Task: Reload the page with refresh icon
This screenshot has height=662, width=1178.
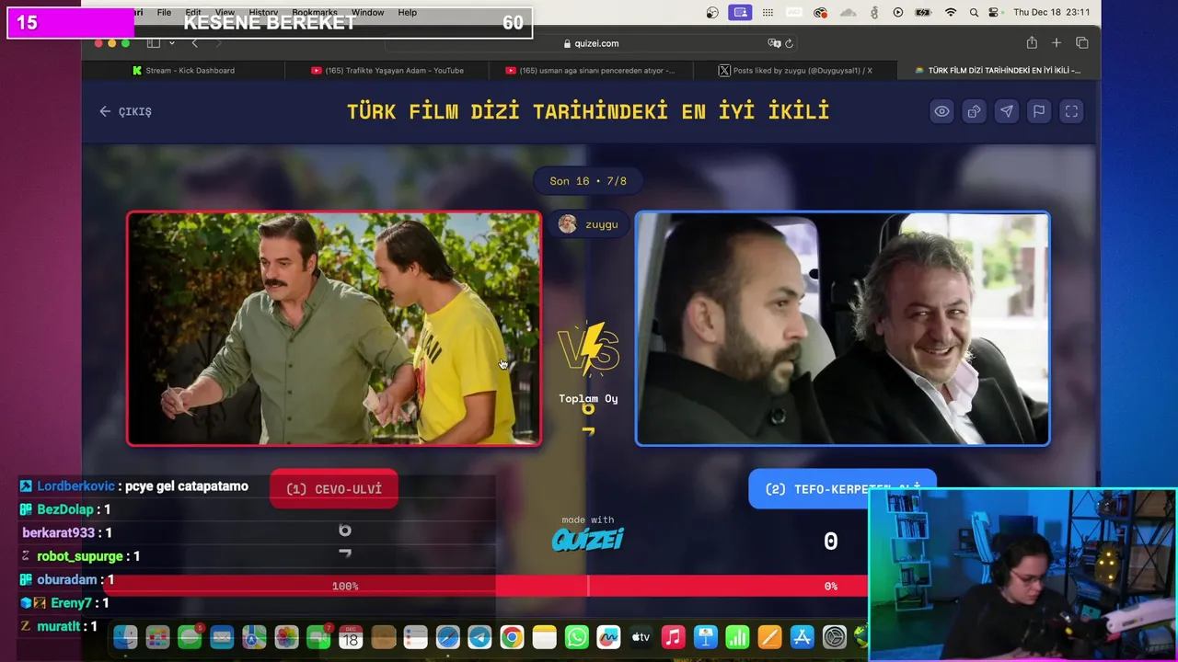Action: tap(789, 43)
